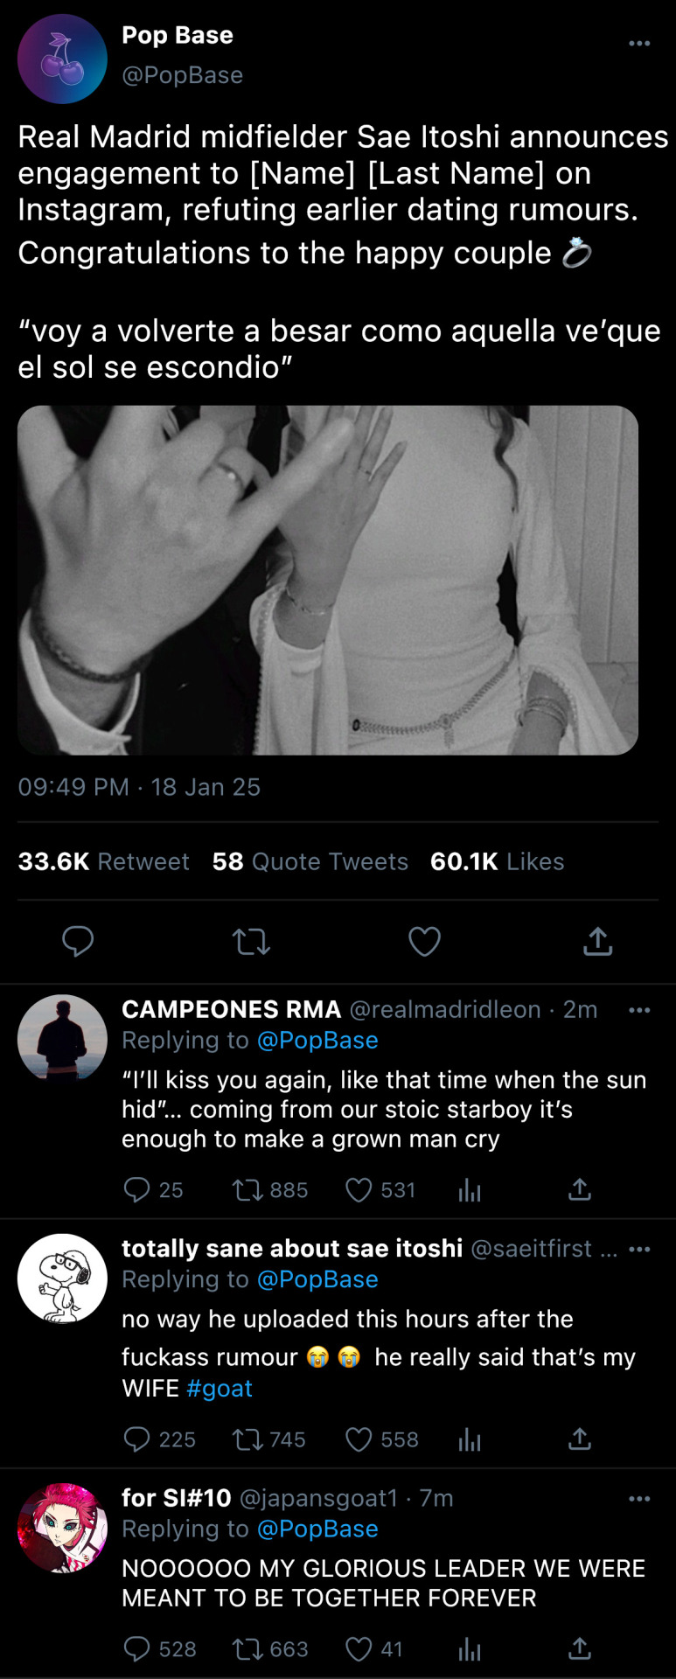The height and width of the screenshot is (1679, 676).
Task: Open the engagement photo in the tweet
Action: pyautogui.click(x=328, y=580)
